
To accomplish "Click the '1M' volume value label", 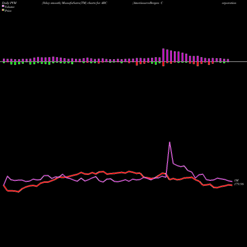I will [236, 180].
